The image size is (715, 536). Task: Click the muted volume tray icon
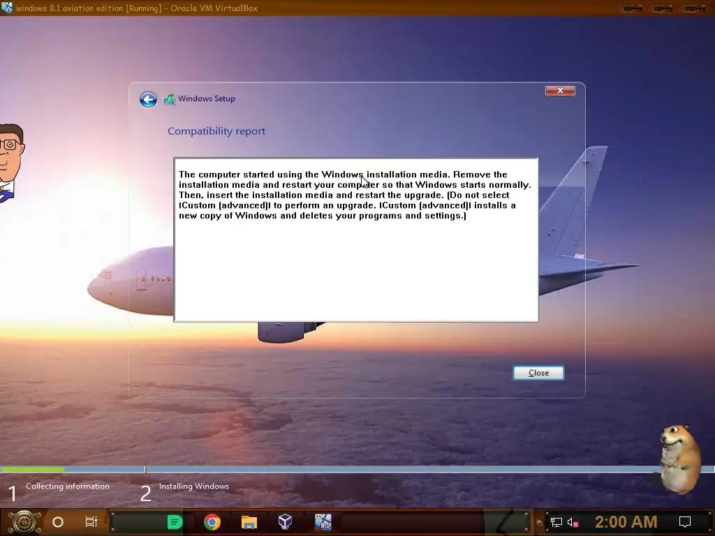(x=573, y=522)
